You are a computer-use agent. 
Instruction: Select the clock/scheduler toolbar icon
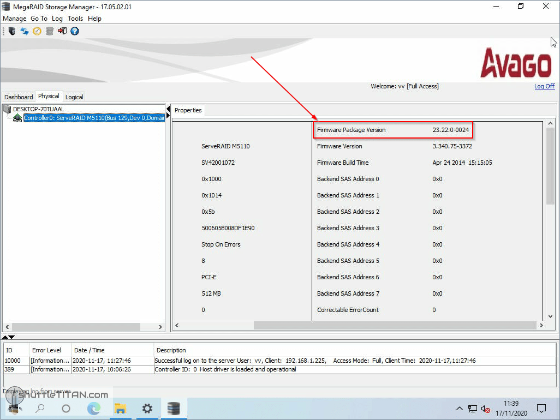(37, 31)
